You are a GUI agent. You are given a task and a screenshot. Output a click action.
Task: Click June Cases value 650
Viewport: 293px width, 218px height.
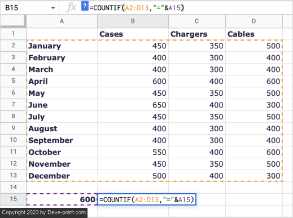pyautogui.click(x=133, y=105)
